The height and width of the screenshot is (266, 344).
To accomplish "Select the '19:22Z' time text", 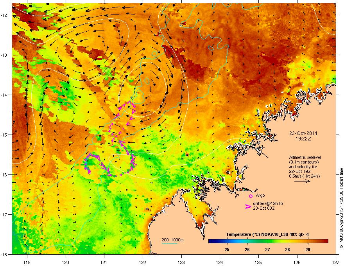I will coord(303,139).
